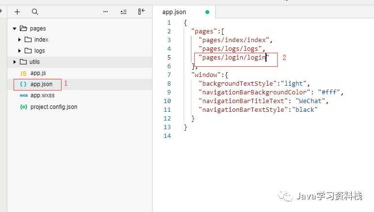
Task: Click the wxss icon beside app.wxss
Action: click(24, 95)
